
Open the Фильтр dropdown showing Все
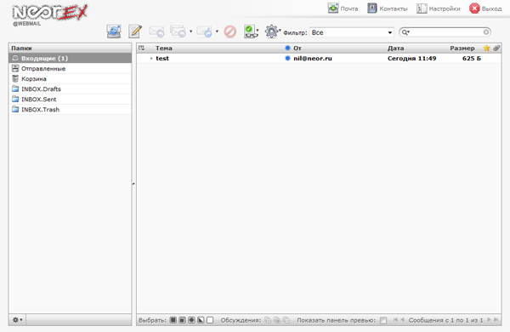352,32
